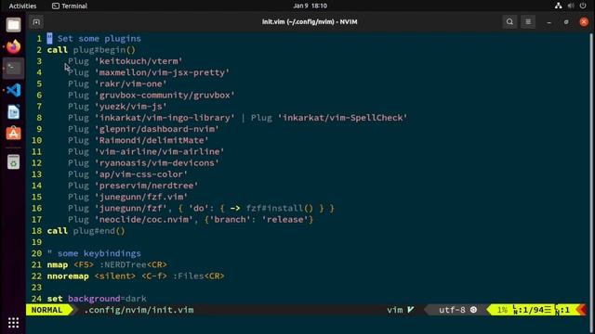Open the network status icon

click(x=558, y=6)
